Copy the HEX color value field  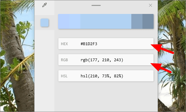click(x=106, y=44)
